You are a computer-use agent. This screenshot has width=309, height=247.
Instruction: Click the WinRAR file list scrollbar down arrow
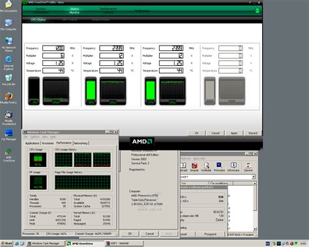pos(255,229)
